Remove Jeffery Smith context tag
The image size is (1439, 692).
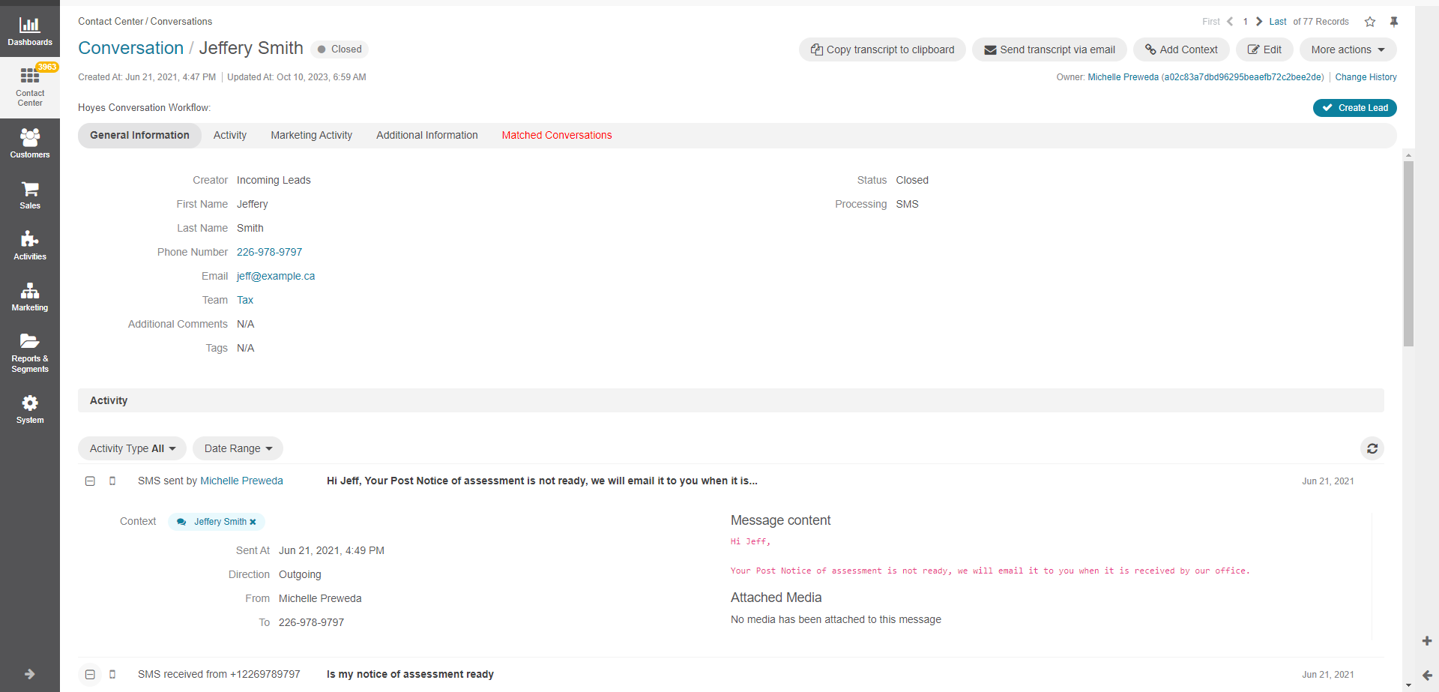point(253,522)
